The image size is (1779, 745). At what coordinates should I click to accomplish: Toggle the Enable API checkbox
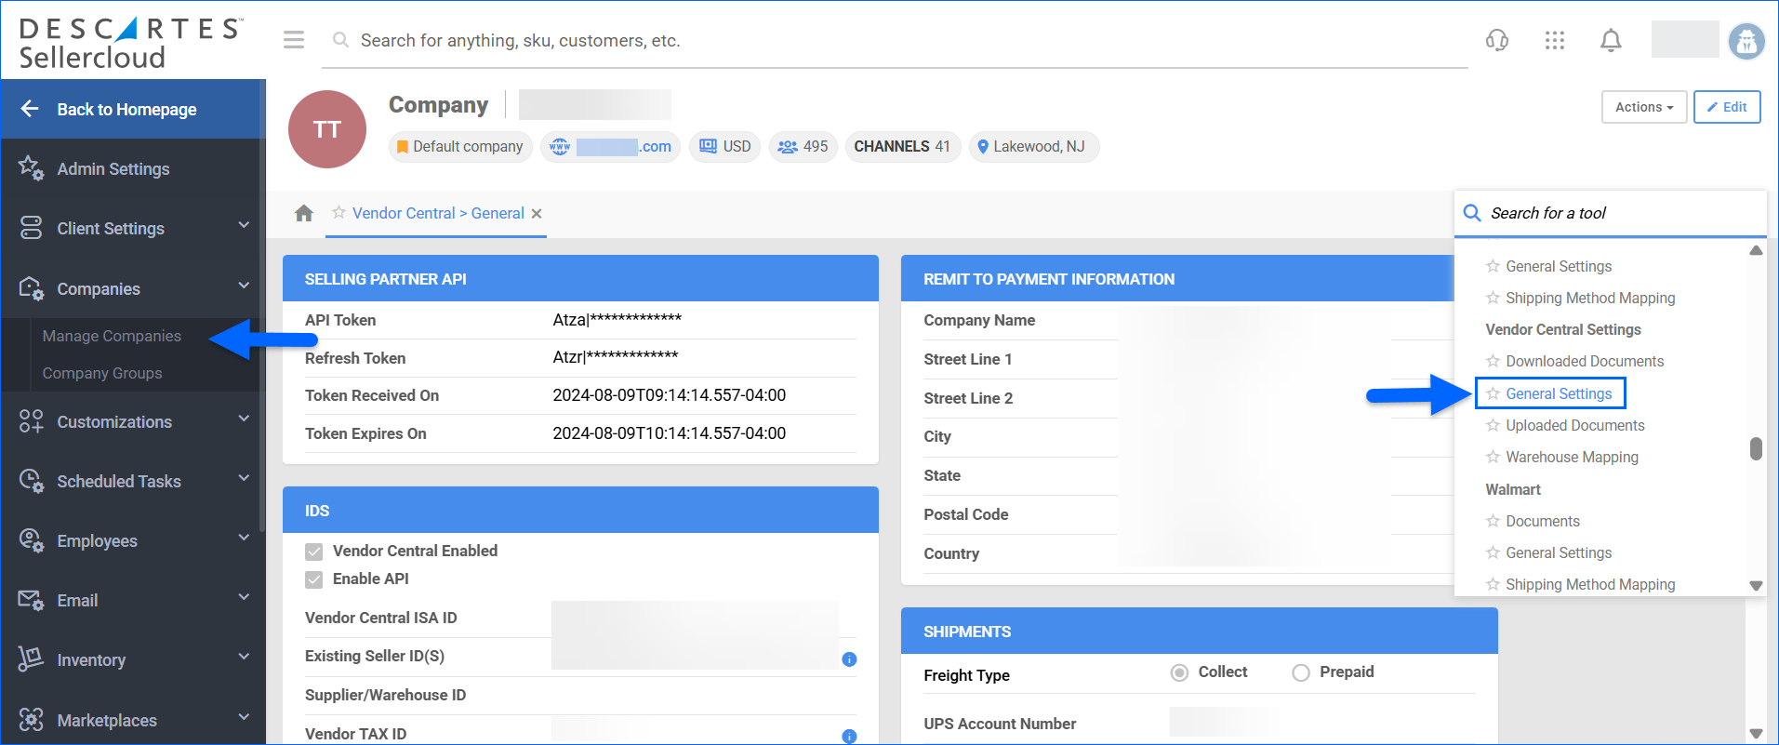click(314, 579)
